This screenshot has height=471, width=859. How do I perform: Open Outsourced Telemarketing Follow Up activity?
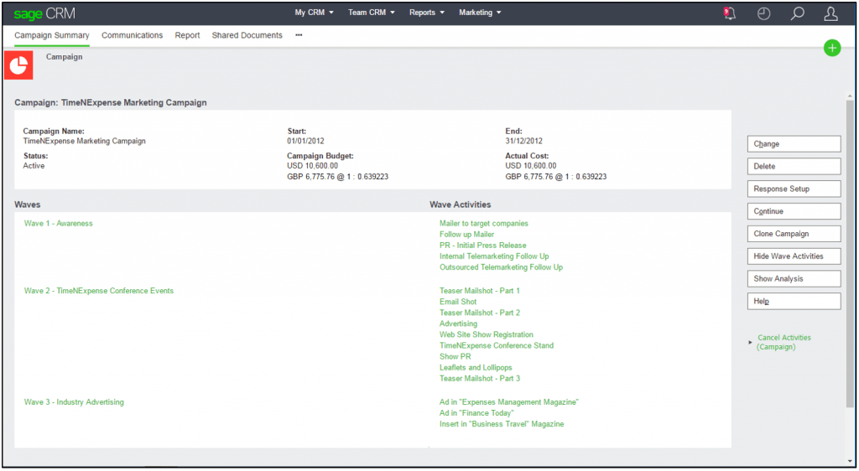click(x=502, y=267)
